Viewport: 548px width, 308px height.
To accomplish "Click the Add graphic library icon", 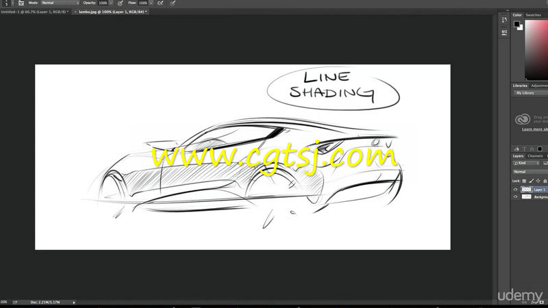I will 517,149.
